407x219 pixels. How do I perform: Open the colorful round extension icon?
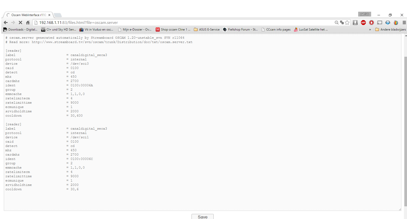point(396,23)
